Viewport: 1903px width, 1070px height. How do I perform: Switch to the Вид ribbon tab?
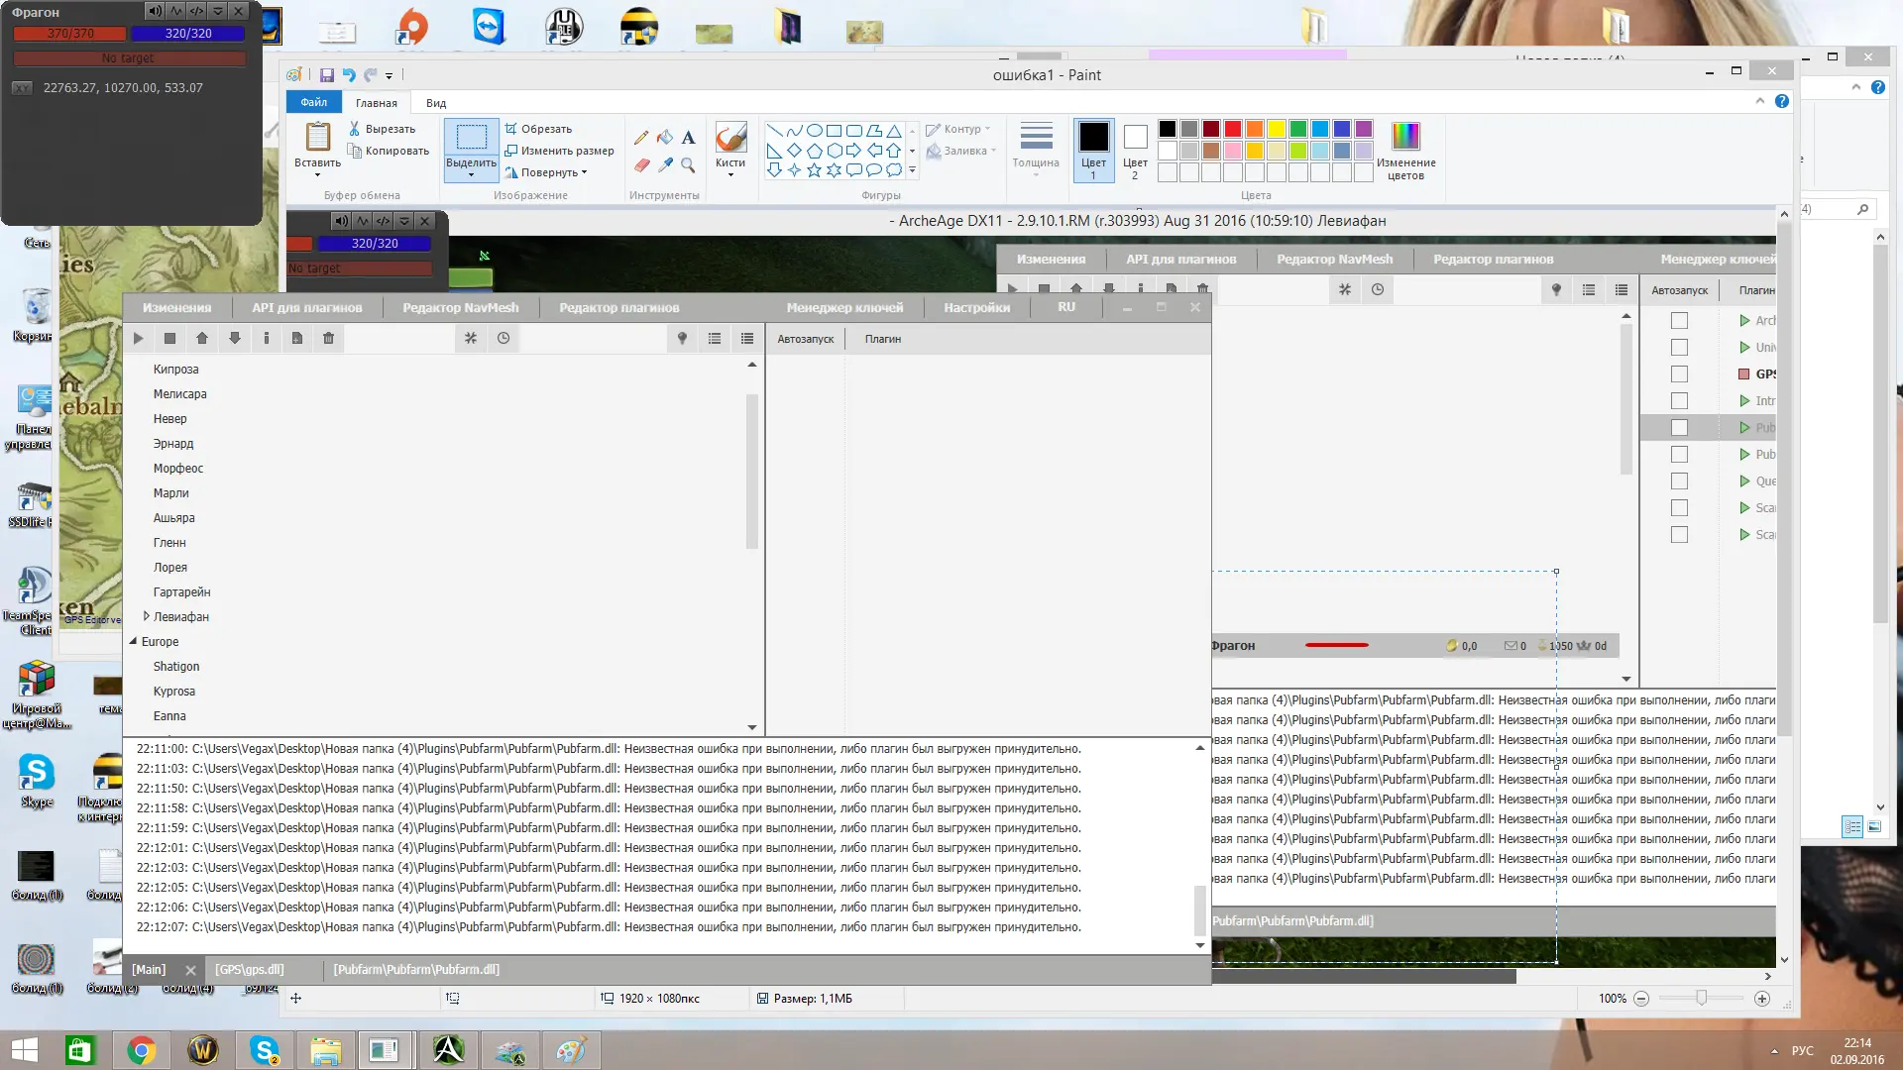coord(436,103)
